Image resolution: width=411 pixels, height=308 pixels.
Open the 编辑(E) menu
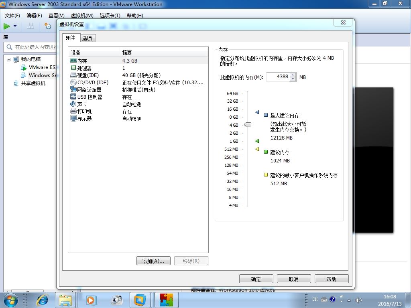click(35, 16)
